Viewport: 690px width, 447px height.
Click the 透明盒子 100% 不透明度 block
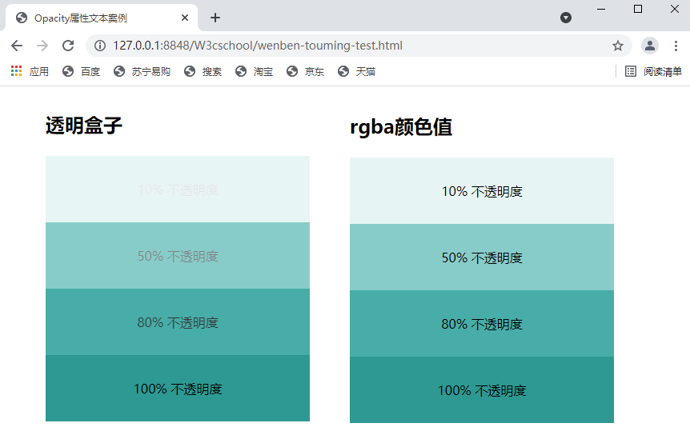pos(178,389)
